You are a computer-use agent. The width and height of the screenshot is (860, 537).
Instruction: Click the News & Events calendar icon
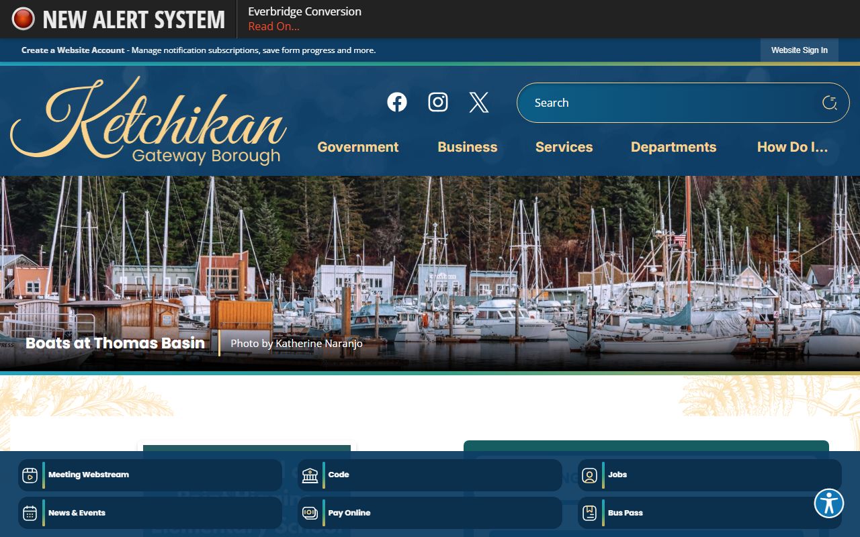[30, 513]
